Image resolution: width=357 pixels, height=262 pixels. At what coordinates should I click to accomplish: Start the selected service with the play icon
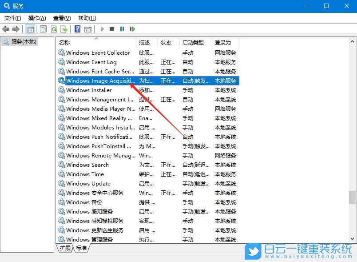pos(102,28)
